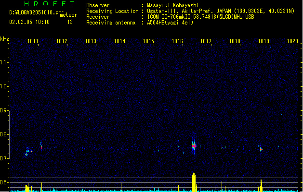Click the 1017 time axis label

(206, 41)
